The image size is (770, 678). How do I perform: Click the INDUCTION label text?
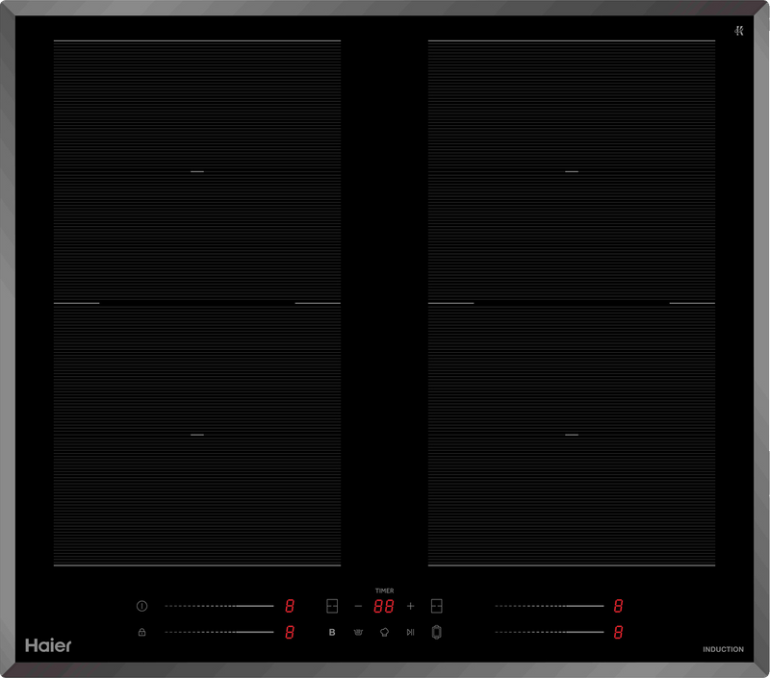(723, 649)
